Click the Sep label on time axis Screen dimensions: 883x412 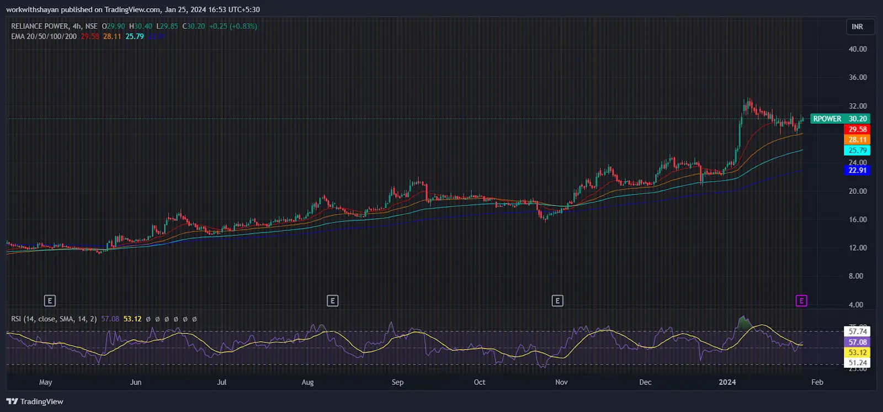tap(397, 382)
